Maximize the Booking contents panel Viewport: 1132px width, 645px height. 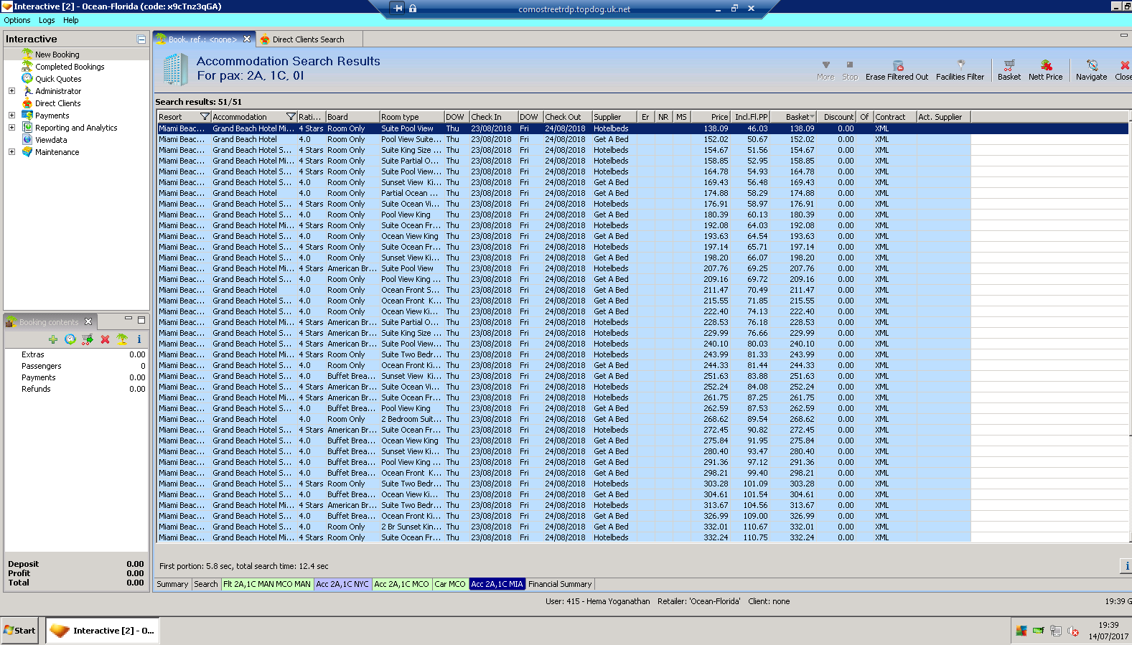[141, 320]
